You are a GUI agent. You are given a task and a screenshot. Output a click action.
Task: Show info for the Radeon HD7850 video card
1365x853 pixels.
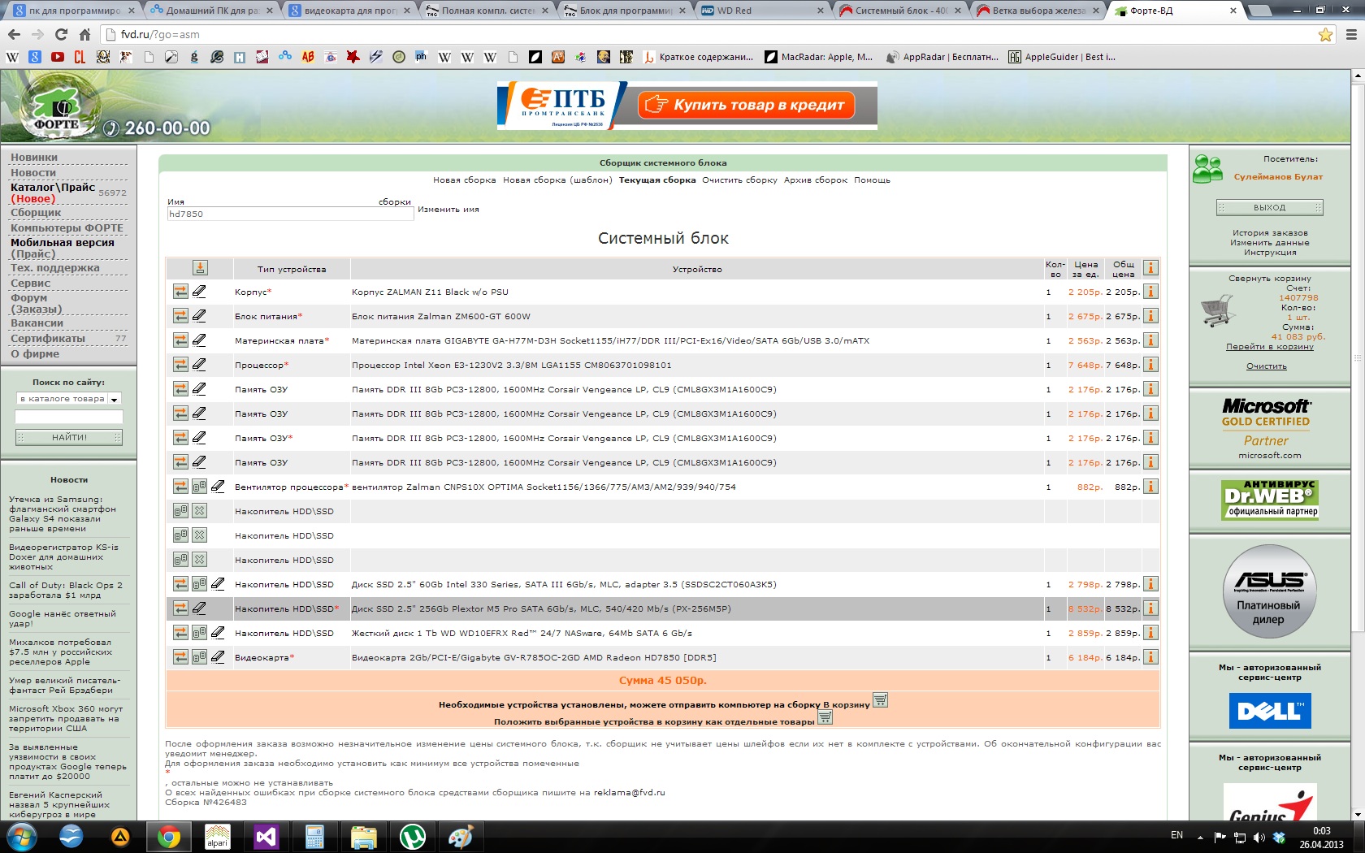click(1150, 657)
